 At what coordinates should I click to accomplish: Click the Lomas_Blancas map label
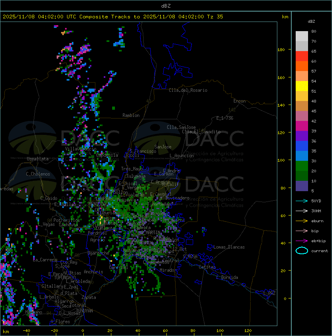[x=229, y=247]
